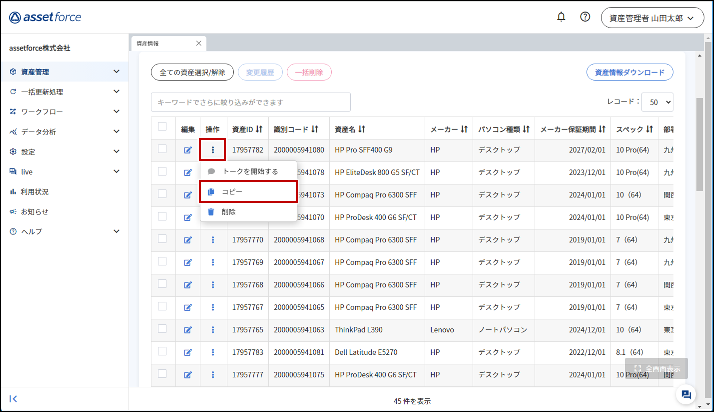Sort by 識別コード column
This screenshot has height=412, width=714.
pos(315,129)
